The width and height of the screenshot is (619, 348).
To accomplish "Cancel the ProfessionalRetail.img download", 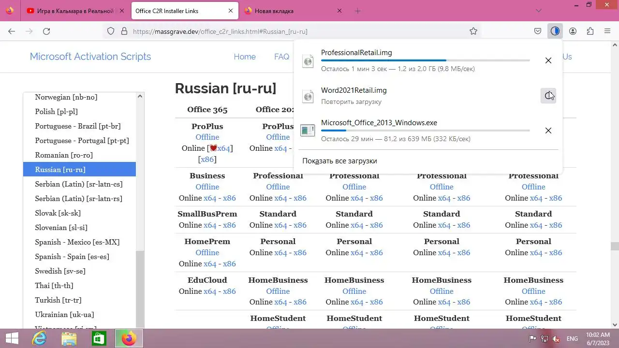I will pos(548,60).
